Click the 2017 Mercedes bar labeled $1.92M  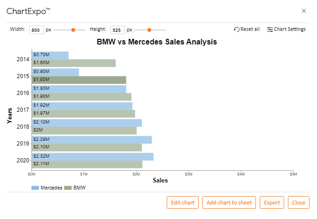pyautogui.click(x=82, y=106)
